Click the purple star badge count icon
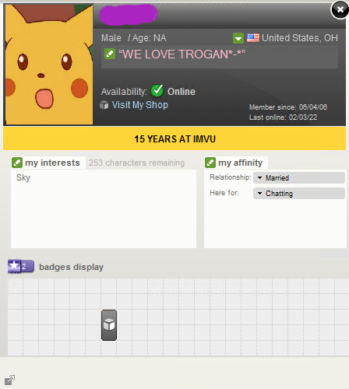The image size is (349, 389). pyautogui.click(x=21, y=266)
